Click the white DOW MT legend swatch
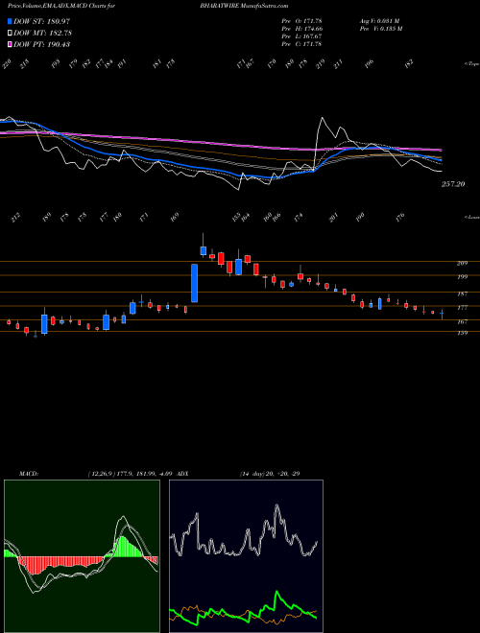The image size is (480, 633). [x=11, y=34]
